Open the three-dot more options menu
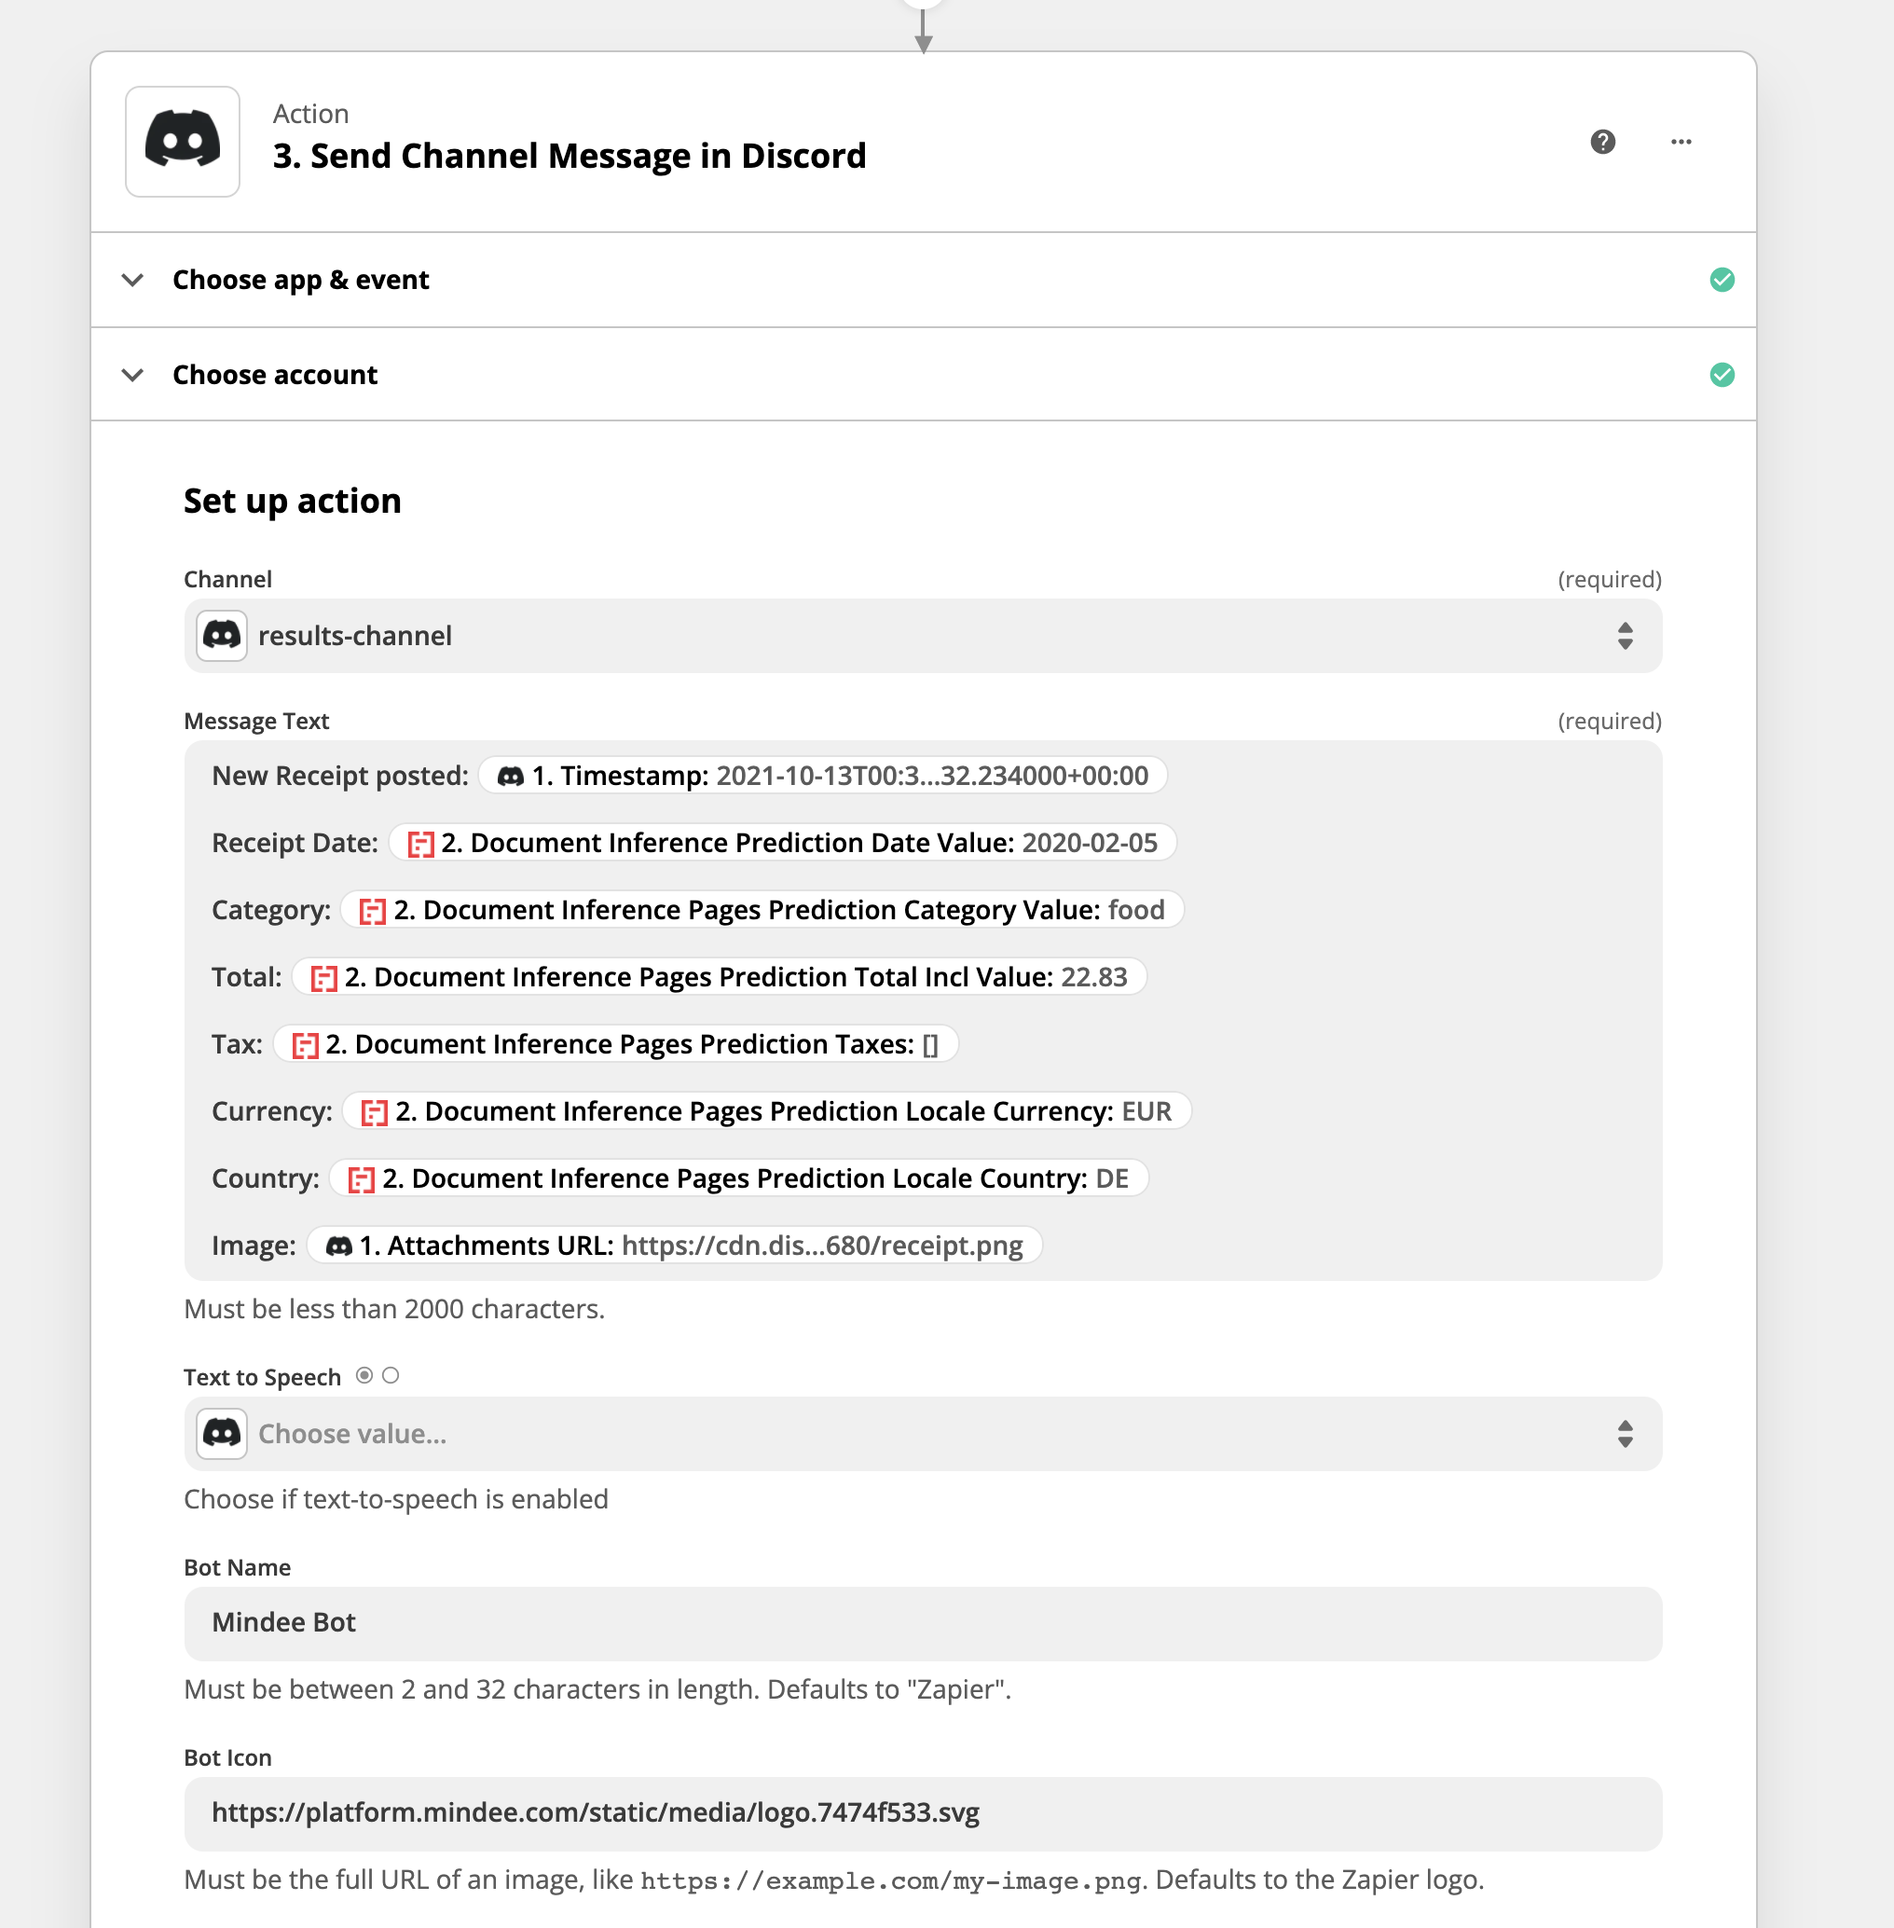The width and height of the screenshot is (1894, 1928). coord(1681,142)
